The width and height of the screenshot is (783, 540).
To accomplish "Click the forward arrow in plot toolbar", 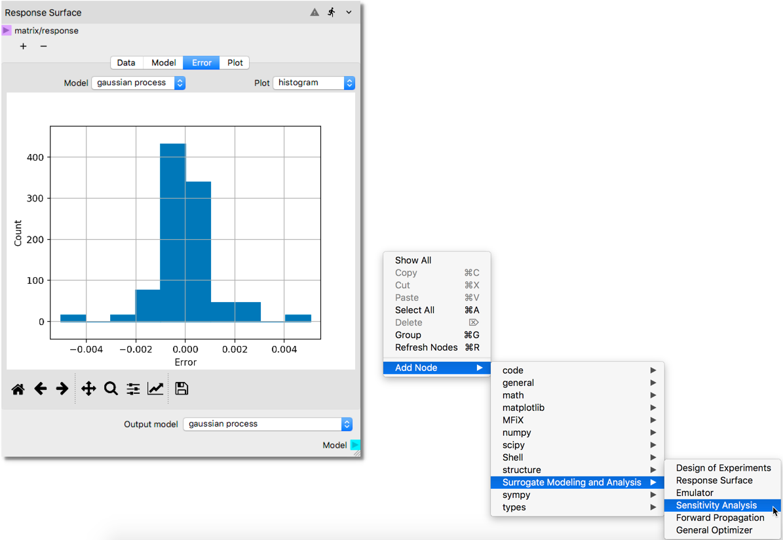I will [62, 389].
